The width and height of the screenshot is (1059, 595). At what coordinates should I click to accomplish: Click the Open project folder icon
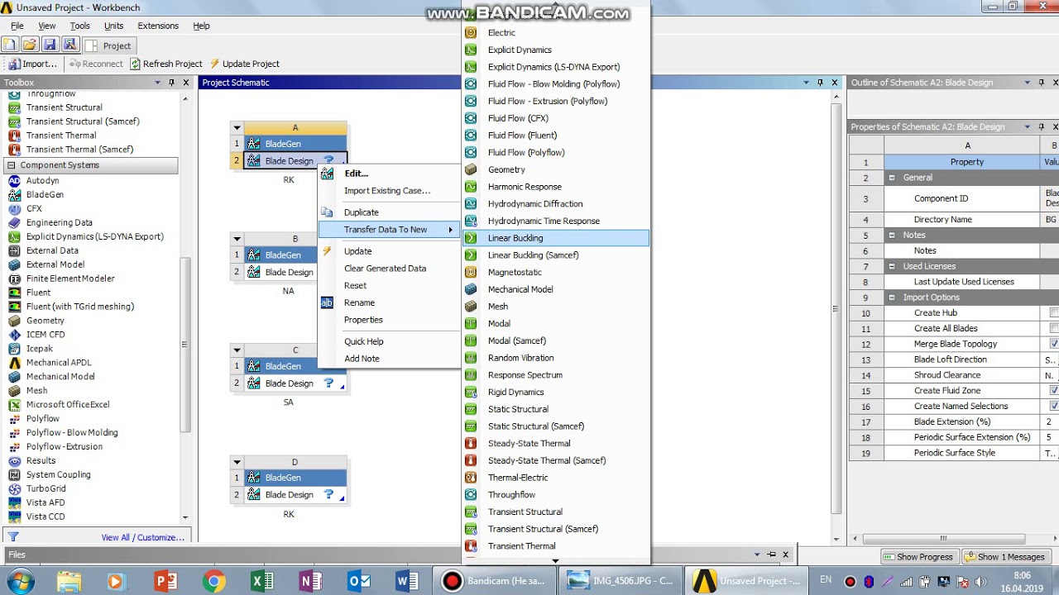coord(30,45)
